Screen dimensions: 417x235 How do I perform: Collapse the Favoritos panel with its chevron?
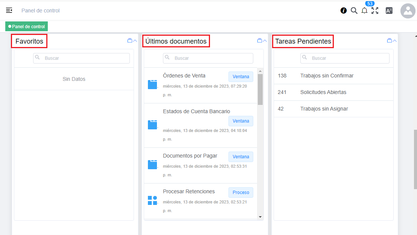click(x=135, y=41)
